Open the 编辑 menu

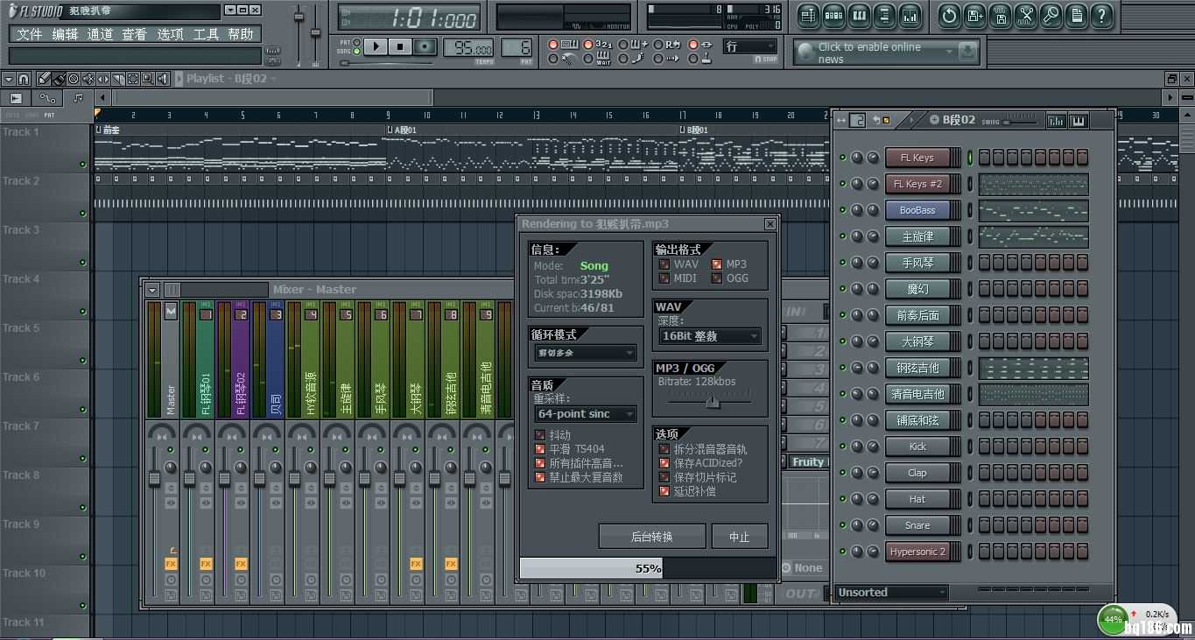pyautogui.click(x=65, y=34)
